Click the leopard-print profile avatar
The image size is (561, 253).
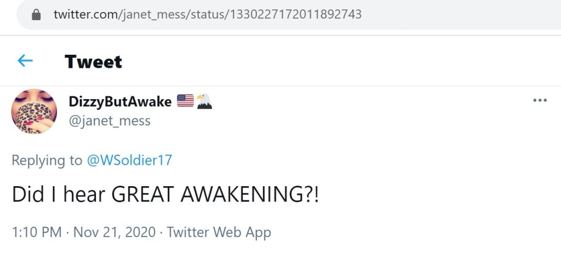click(x=34, y=111)
